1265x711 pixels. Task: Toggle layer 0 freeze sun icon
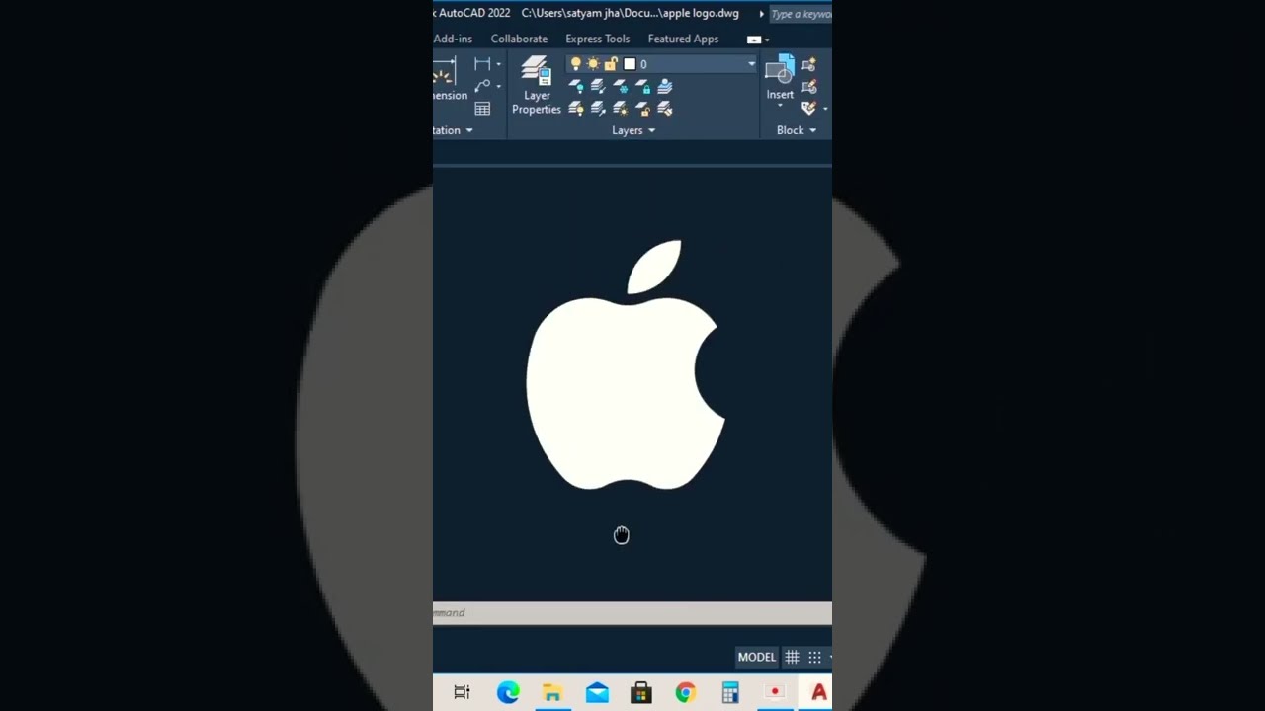pyautogui.click(x=593, y=64)
